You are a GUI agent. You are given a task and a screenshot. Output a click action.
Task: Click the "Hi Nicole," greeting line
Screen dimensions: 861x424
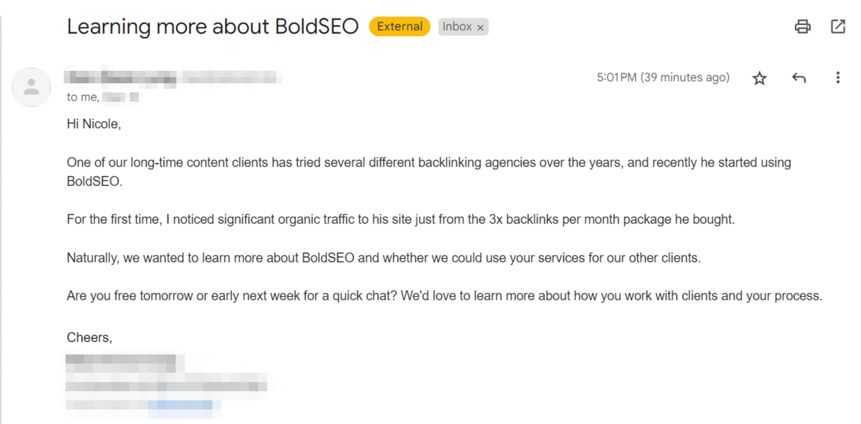(94, 124)
